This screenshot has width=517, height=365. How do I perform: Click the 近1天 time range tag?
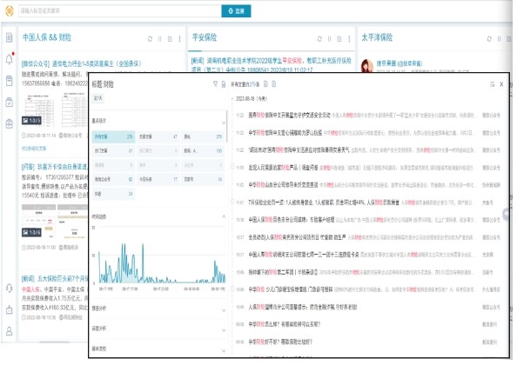coord(98,98)
